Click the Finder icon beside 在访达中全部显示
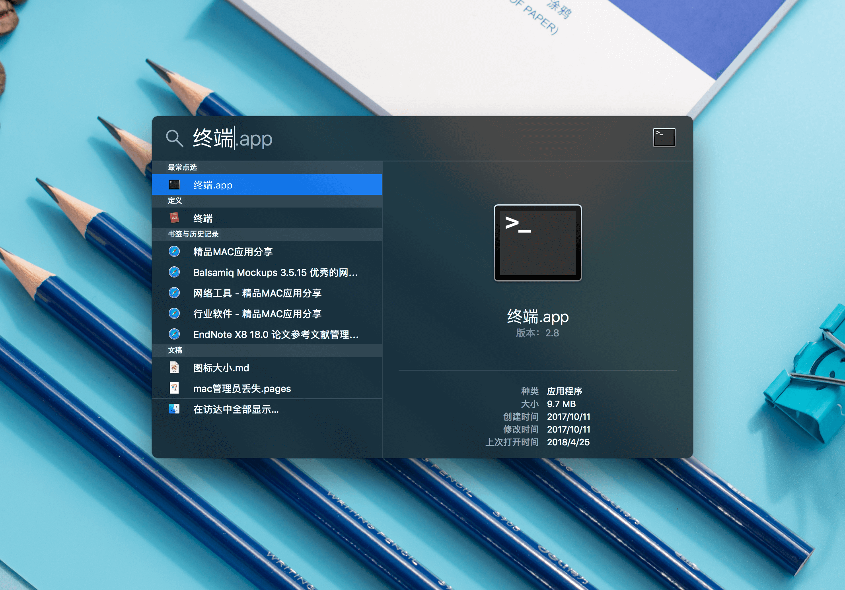Viewport: 845px width, 590px height. click(x=174, y=409)
